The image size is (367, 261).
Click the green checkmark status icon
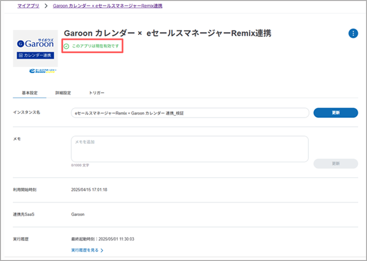click(67, 46)
